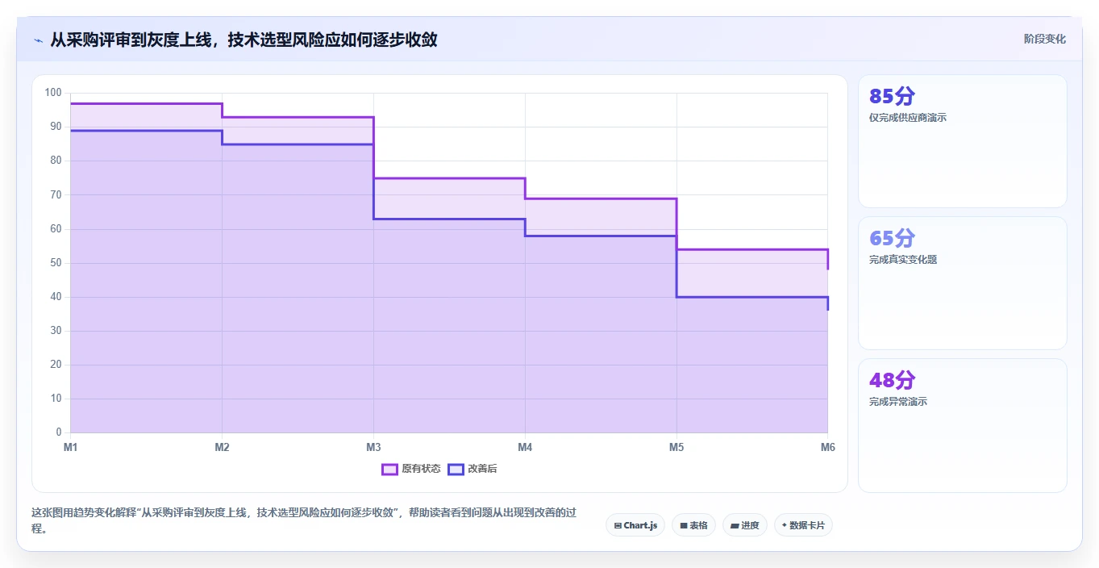Click the 阶段变化 label in the header

pyautogui.click(x=1045, y=39)
